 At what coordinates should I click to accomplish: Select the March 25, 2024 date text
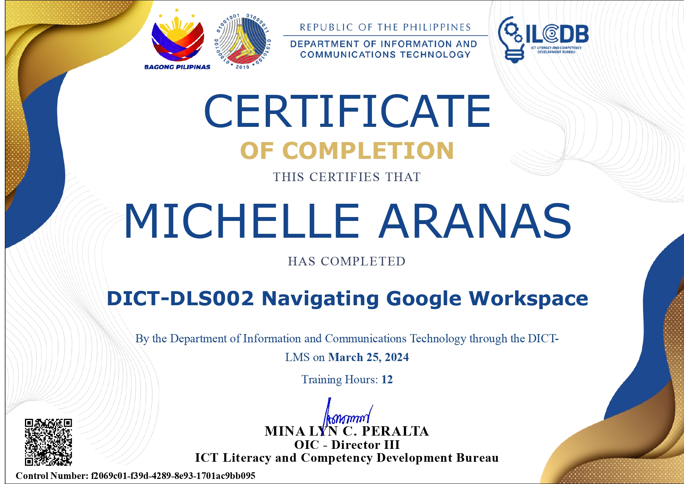[x=368, y=358]
